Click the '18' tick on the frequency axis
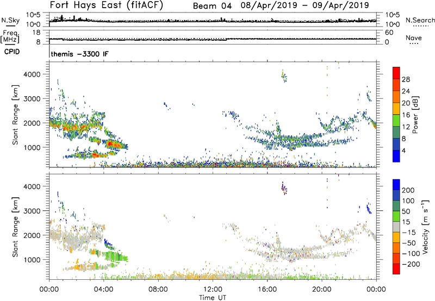This screenshot has height=301, width=435. 36,33
